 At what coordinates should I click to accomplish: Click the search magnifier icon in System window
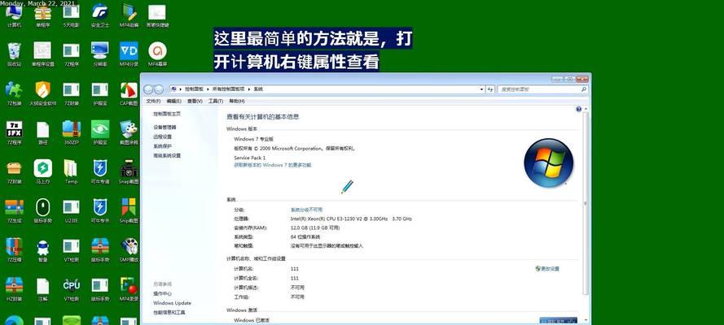tap(584, 89)
